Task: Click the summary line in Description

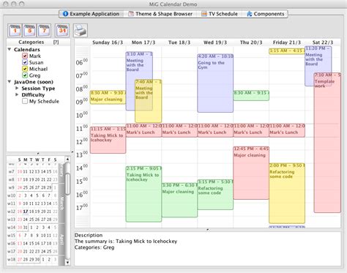Action: [x=126, y=242]
